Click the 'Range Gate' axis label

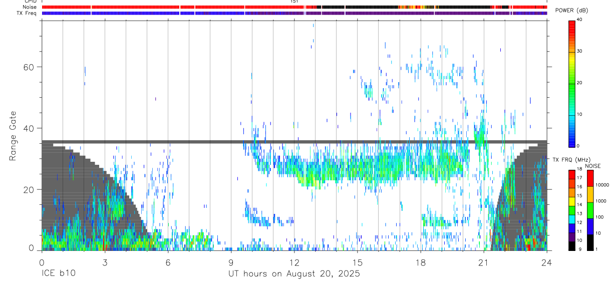pos(13,136)
